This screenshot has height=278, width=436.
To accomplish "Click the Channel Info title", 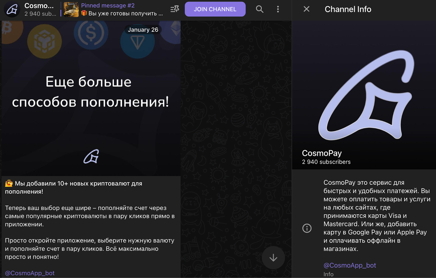I will (x=348, y=9).
